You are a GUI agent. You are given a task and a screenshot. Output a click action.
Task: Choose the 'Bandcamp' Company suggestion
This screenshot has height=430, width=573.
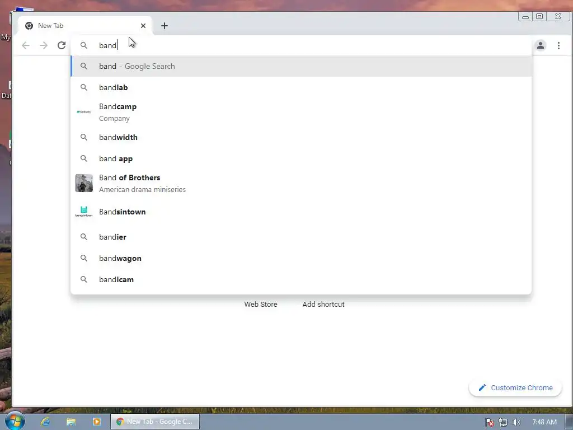pos(301,112)
